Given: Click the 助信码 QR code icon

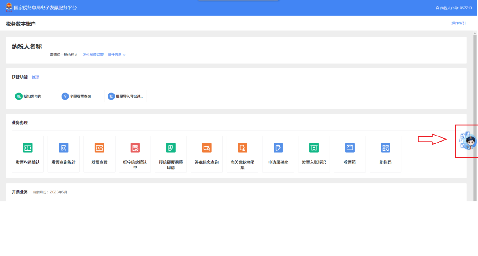Looking at the screenshot, I should (385, 148).
